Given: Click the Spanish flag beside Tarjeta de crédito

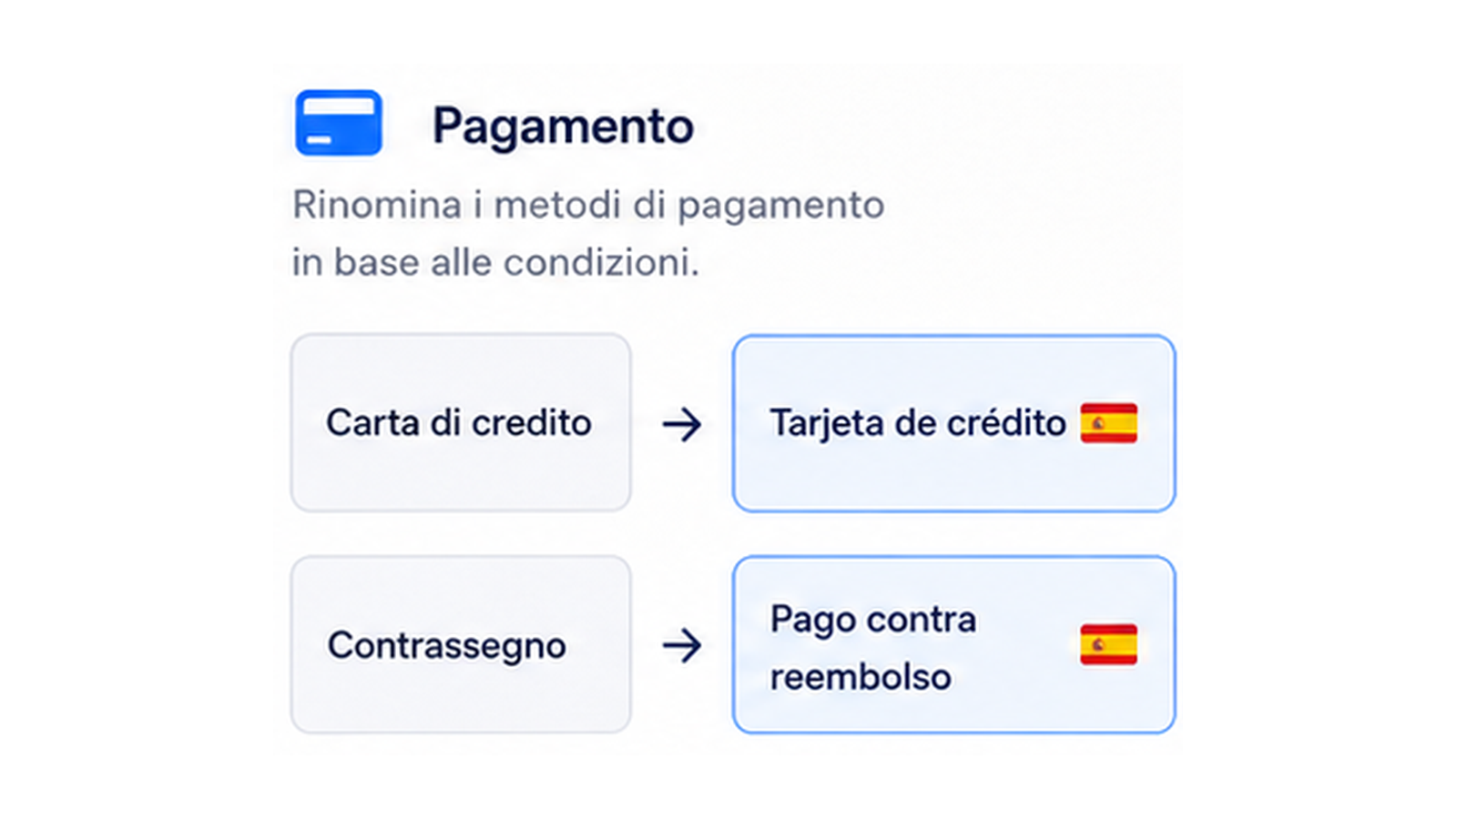Looking at the screenshot, I should click(1108, 423).
